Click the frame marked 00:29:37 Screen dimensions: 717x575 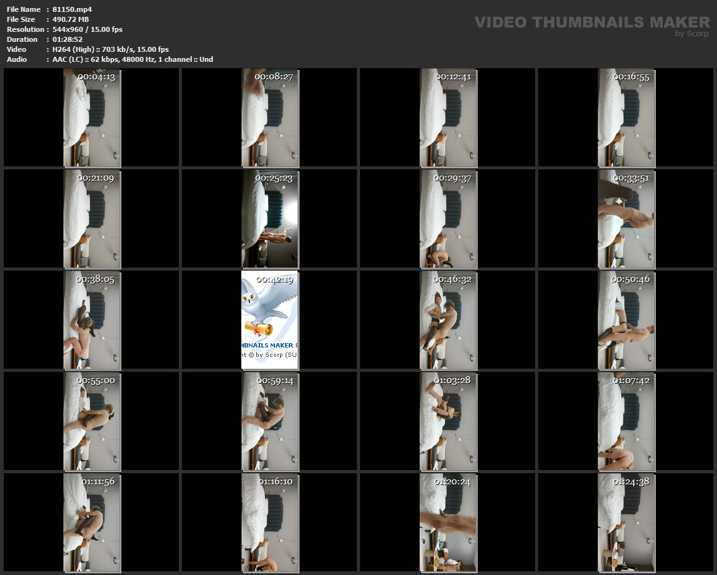click(x=448, y=219)
